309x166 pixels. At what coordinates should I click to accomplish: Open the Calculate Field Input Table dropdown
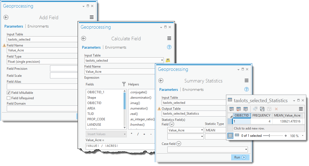click(x=162, y=61)
